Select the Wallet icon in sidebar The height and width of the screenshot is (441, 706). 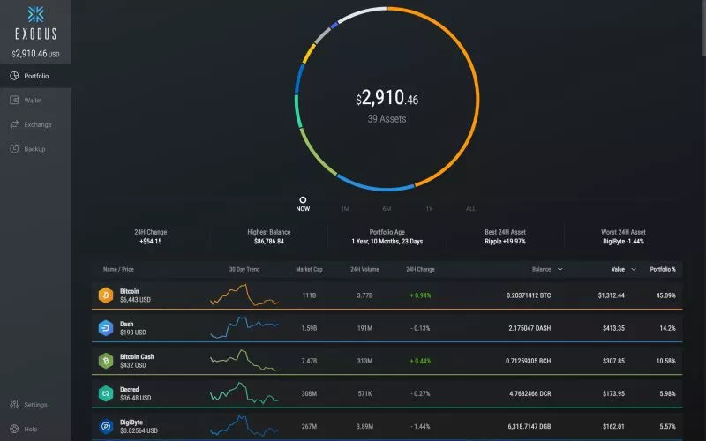pyautogui.click(x=14, y=100)
